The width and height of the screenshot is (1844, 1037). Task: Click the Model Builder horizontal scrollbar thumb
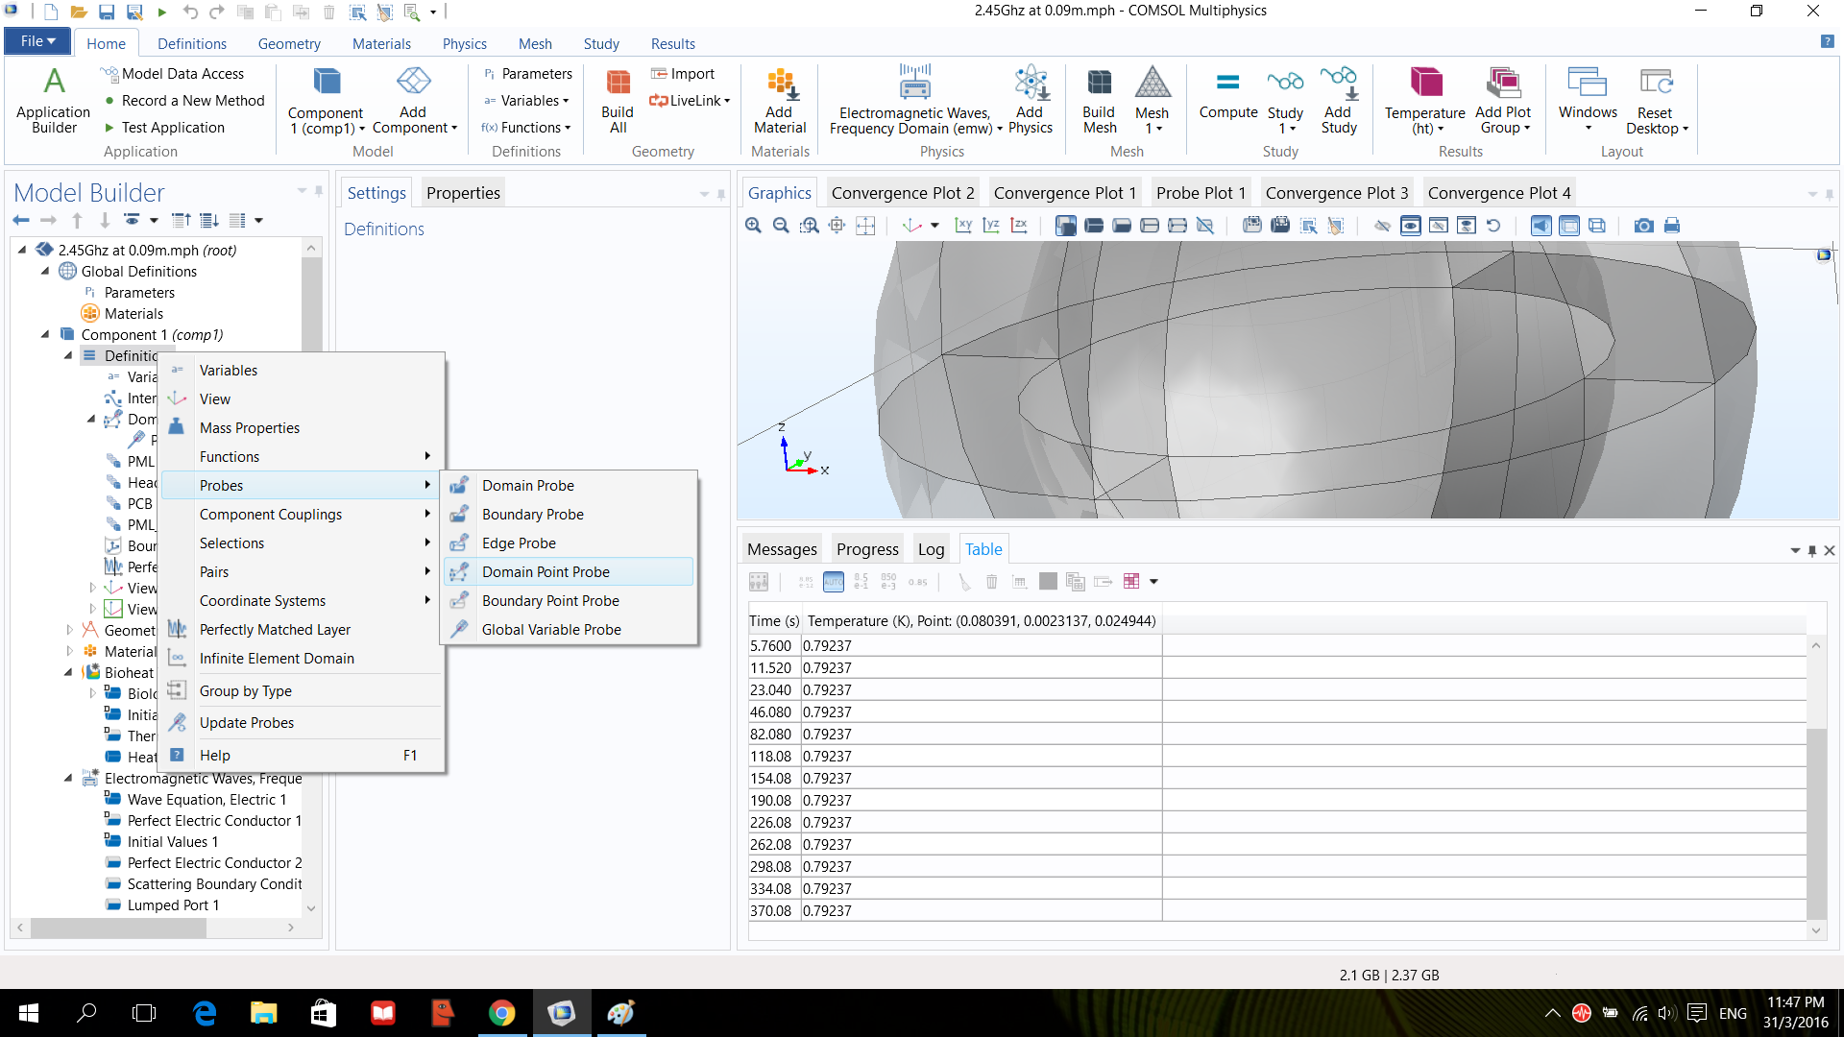point(118,928)
